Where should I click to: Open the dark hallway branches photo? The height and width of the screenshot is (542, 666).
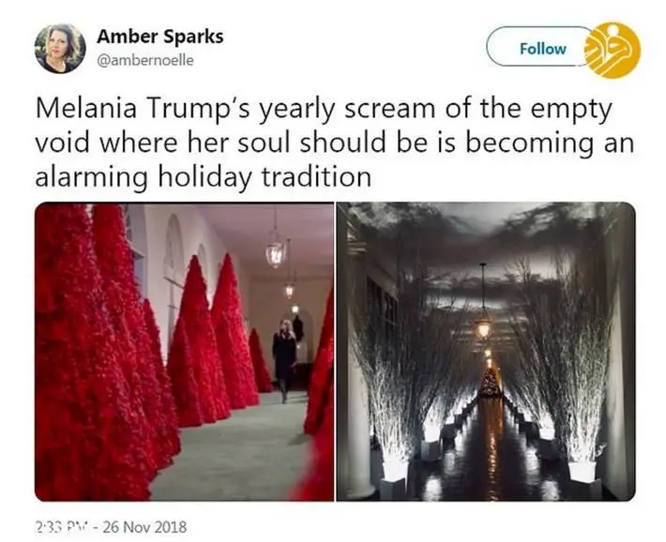point(486,352)
